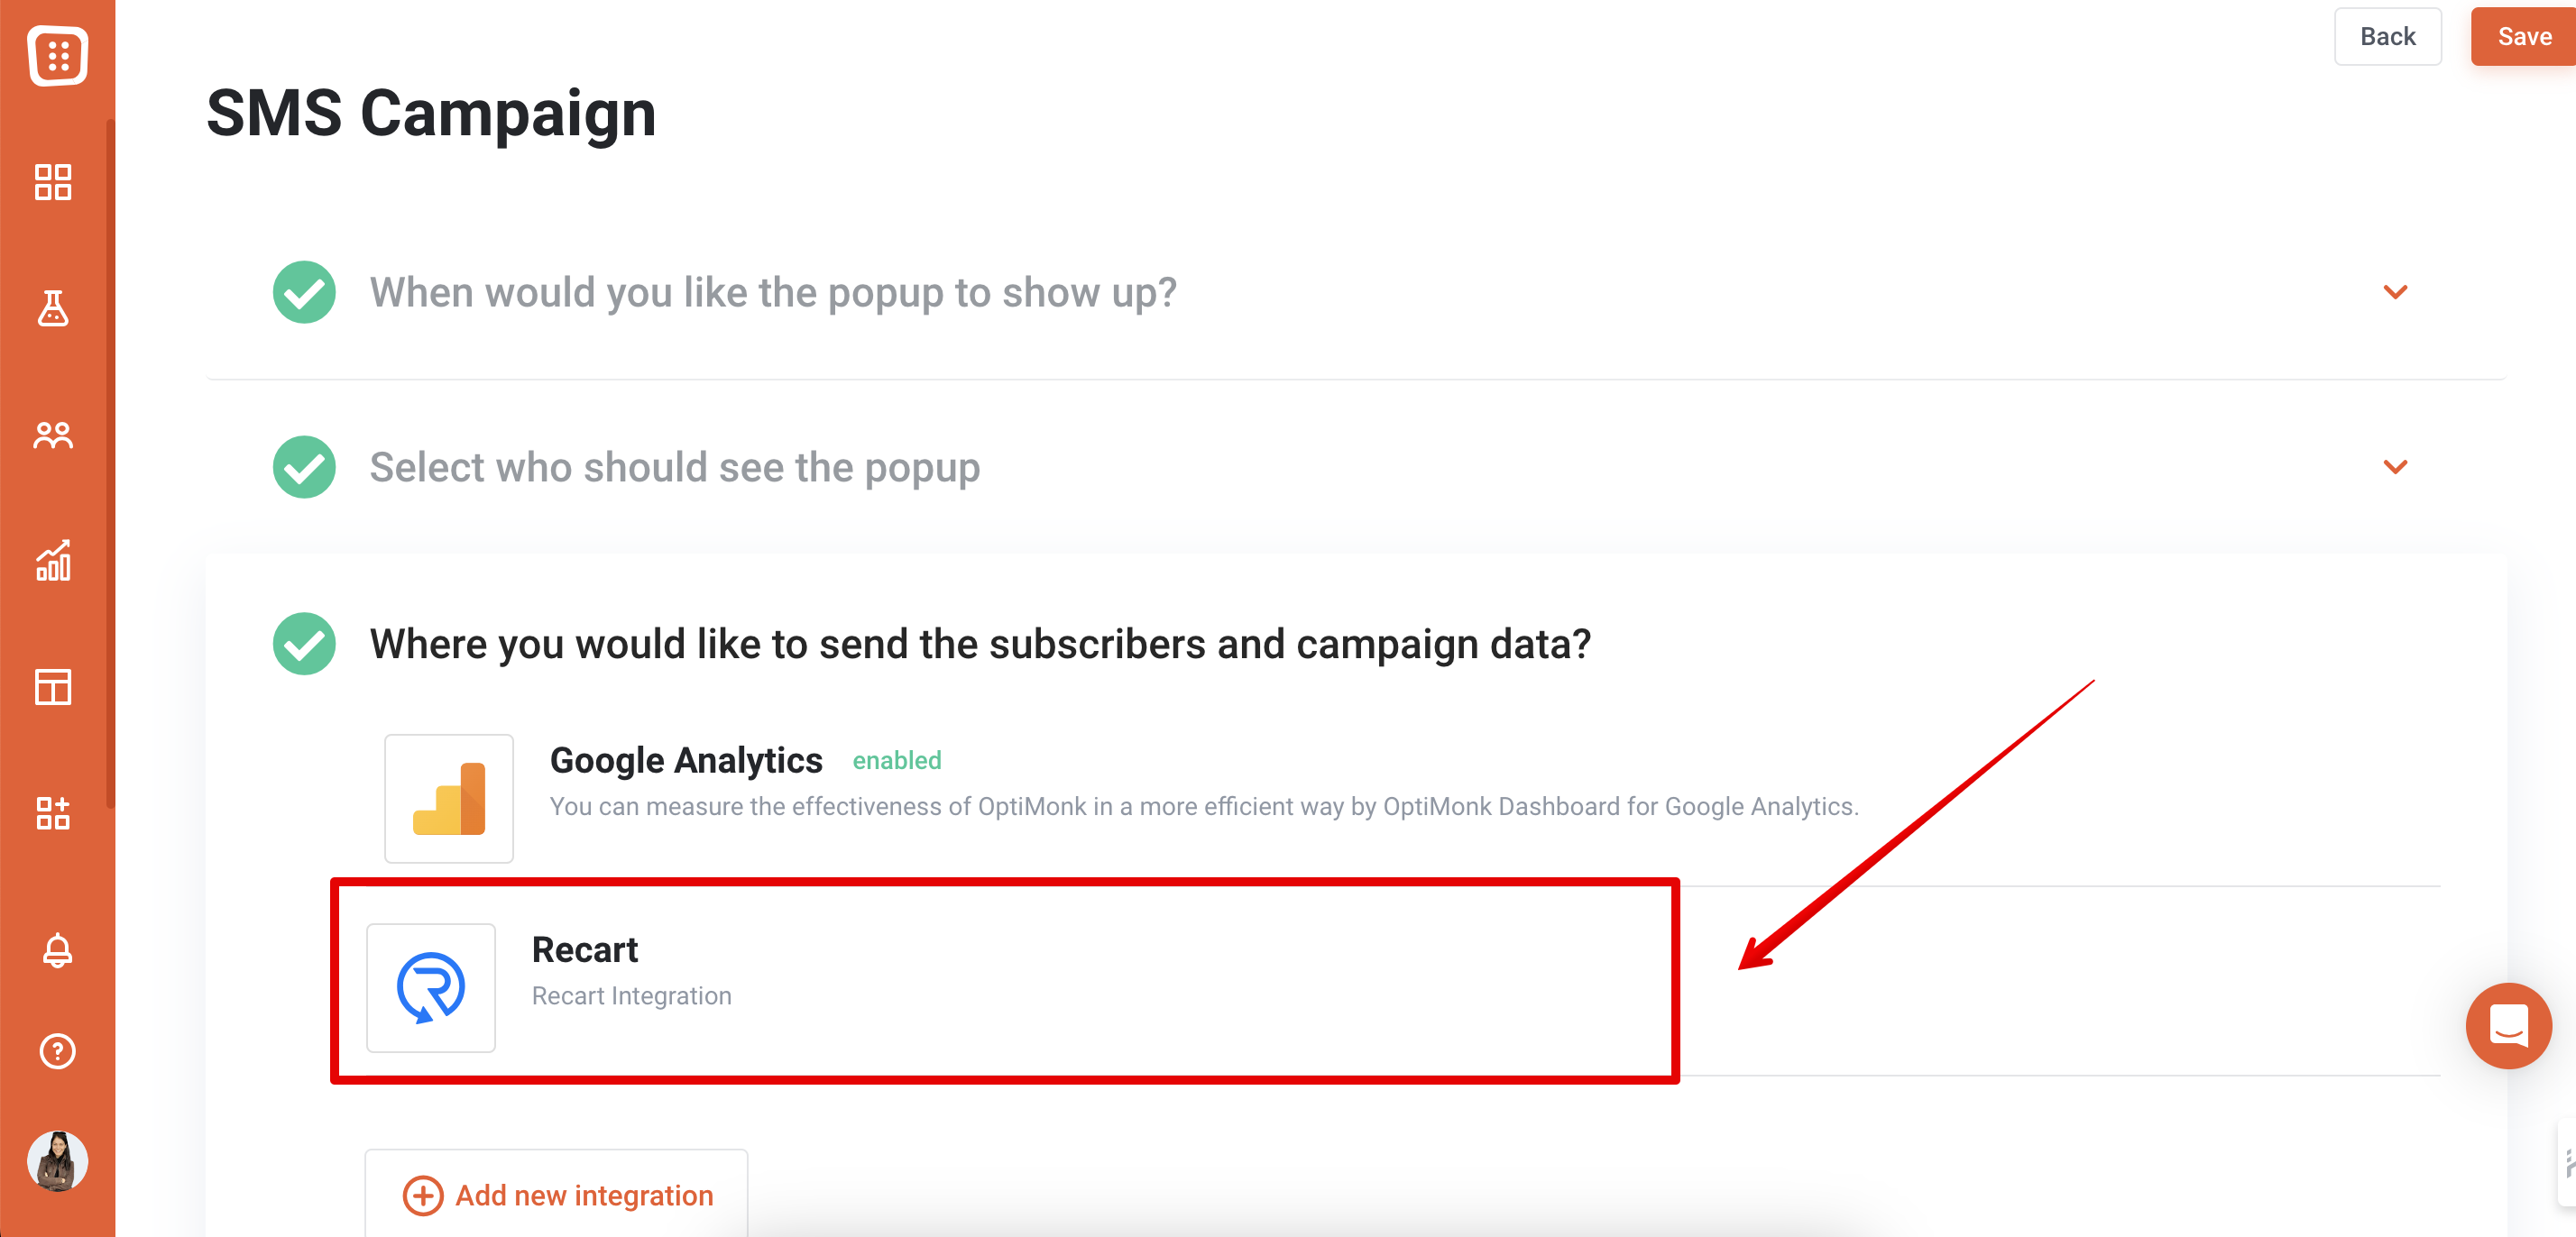Expand the audience selection section chevron
The width and height of the screenshot is (2576, 1237).
[x=2395, y=467]
